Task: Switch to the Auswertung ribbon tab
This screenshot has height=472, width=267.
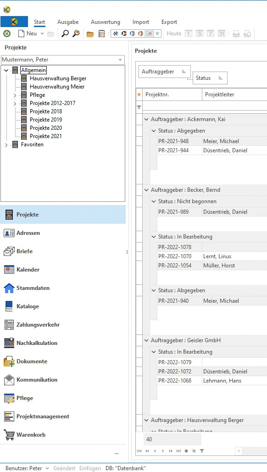Action: [106, 22]
